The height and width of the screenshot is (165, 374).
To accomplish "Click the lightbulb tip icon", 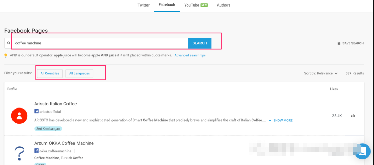I will point(6,55).
